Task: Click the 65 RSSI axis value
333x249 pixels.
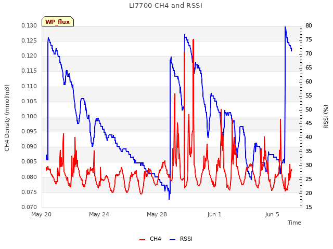Action: (309, 68)
